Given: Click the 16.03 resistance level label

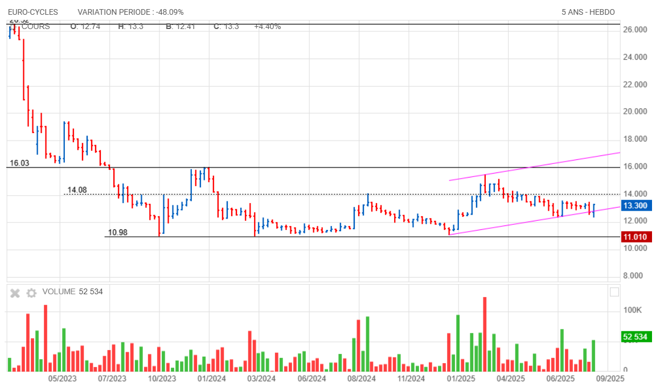Looking at the screenshot, I should (19, 163).
